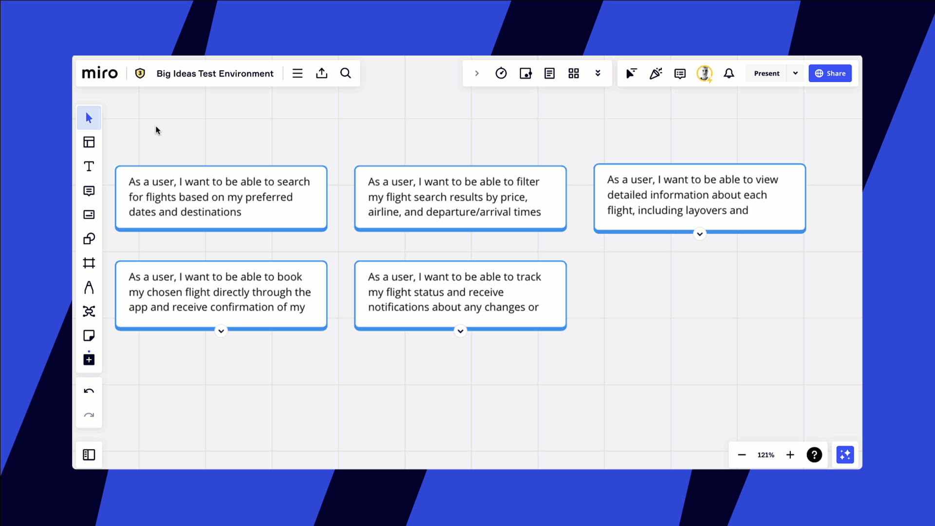
Task: Select the Frame tool
Action: 89,263
